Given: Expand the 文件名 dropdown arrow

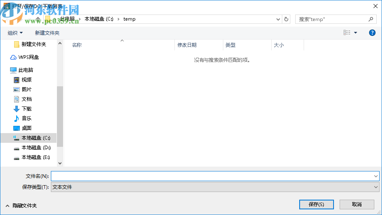Looking at the screenshot, I should pos(376,176).
